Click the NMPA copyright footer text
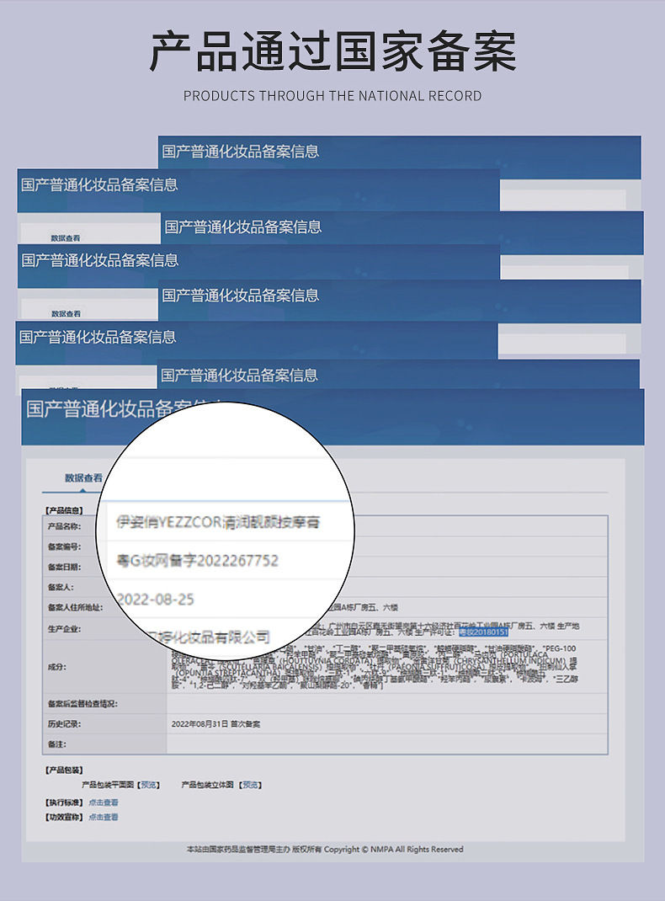This screenshot has height=901, width=665. pyautogui.click(x=324, y=849)
